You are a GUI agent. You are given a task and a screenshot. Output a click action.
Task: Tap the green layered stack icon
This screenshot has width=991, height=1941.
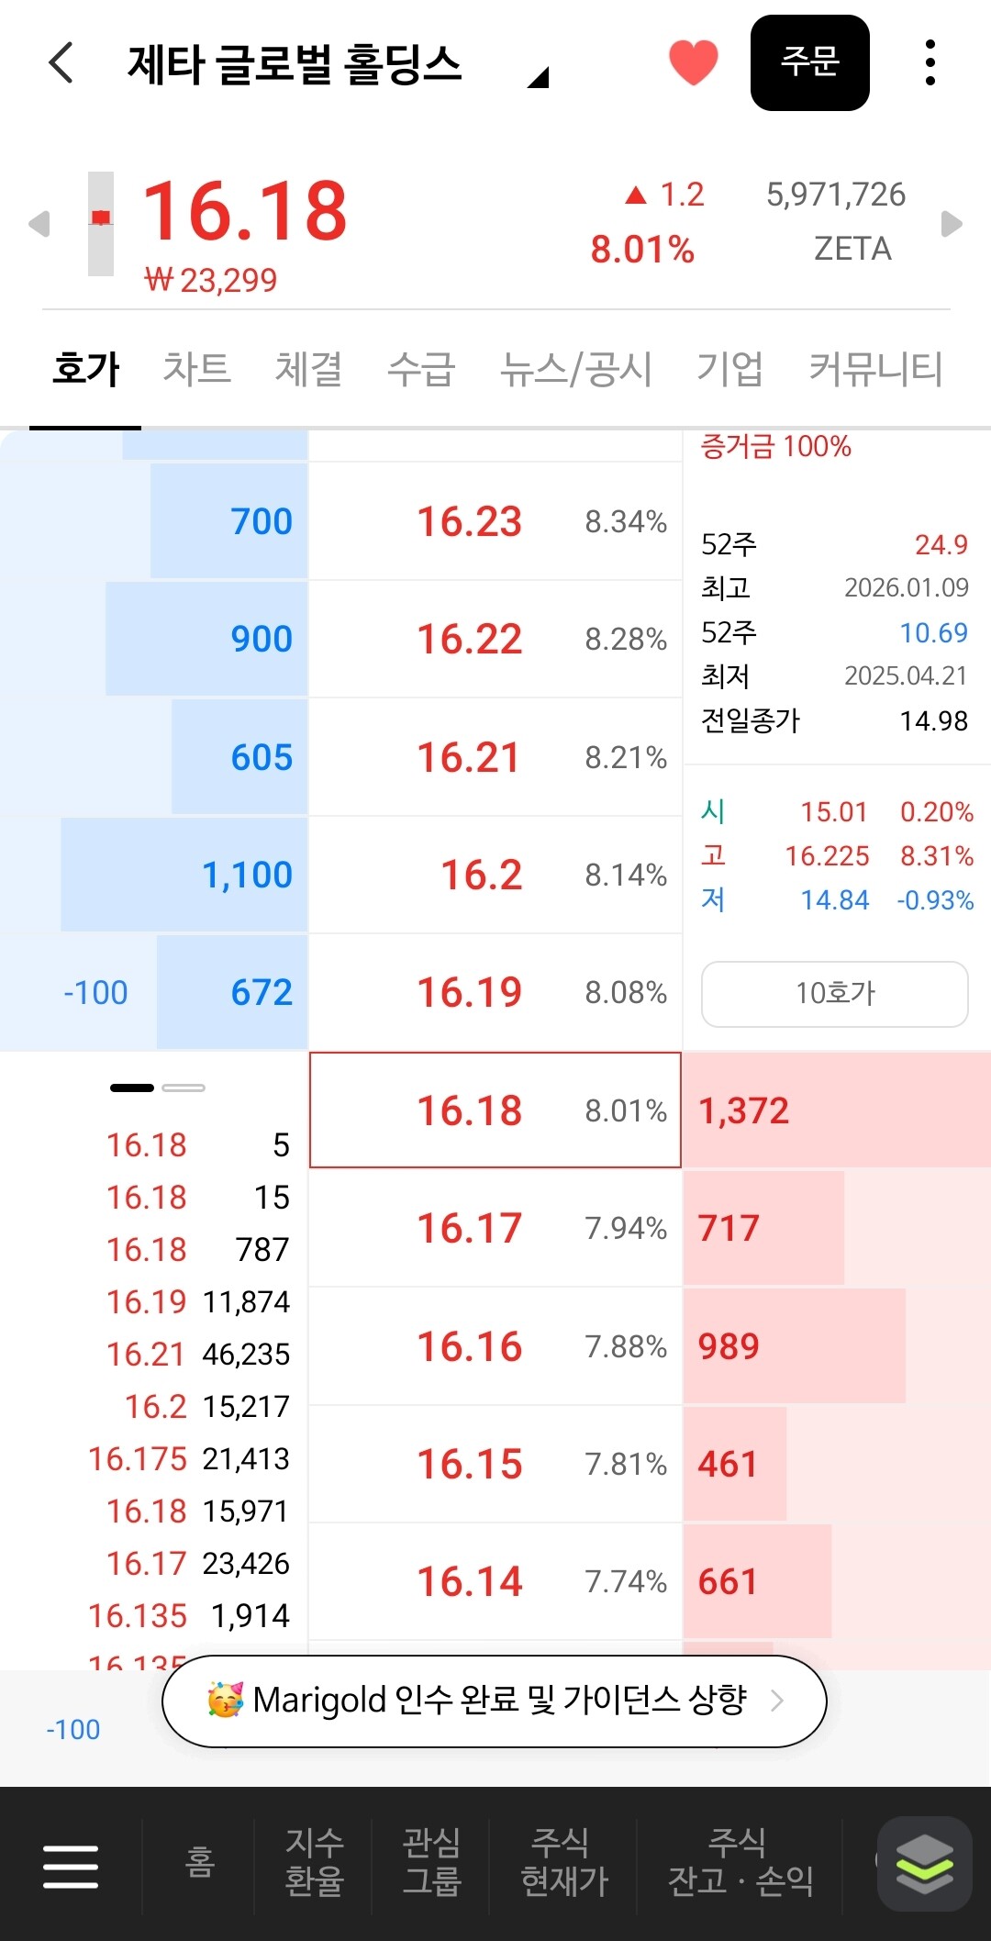pos(924,1864)
